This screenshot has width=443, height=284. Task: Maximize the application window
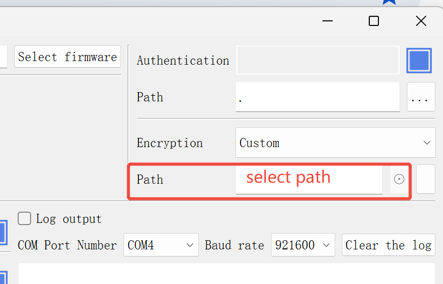point(374,21)
